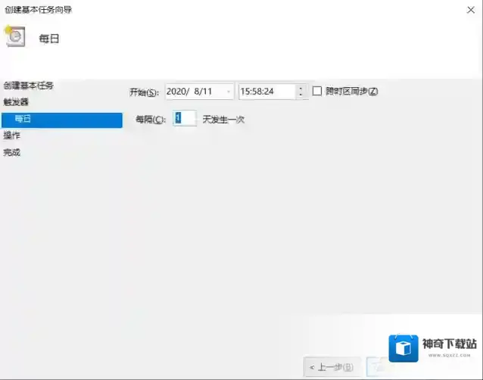Viewport: 483px width, 380px height.
Task: Click the 神奇下载站 watermark text
Action: (x=447, y=343)
